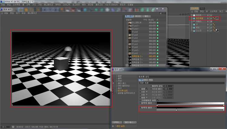Select the 구 sphere object icon

pyautogui.click(x=194, y=24)
